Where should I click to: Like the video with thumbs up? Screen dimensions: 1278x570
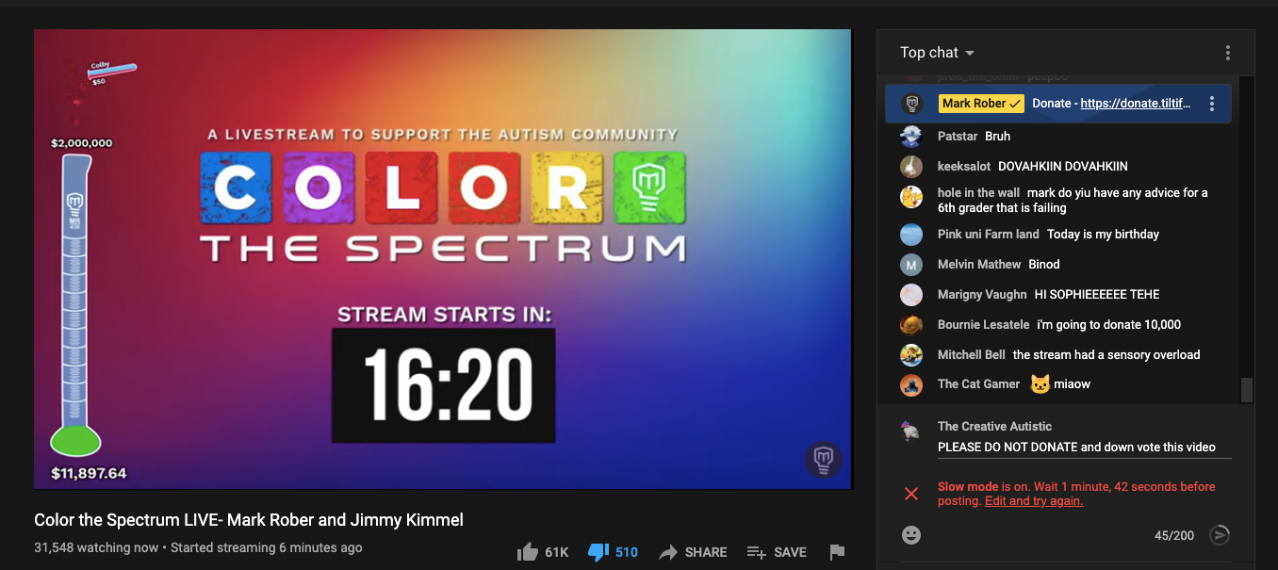coord(528,552)
